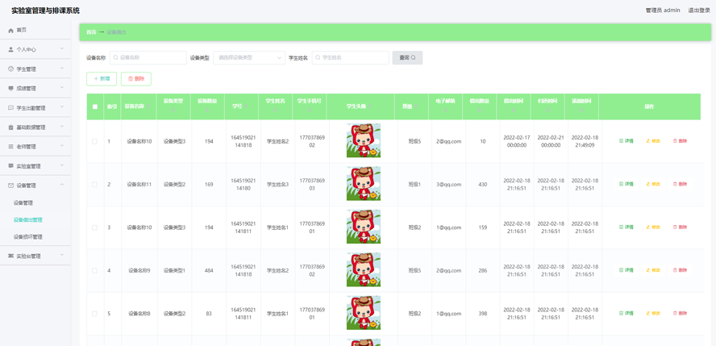This screenshot has width=716, height=346.
Task: Click the 修改 edit icon in row 2
Action: (648, 185)
